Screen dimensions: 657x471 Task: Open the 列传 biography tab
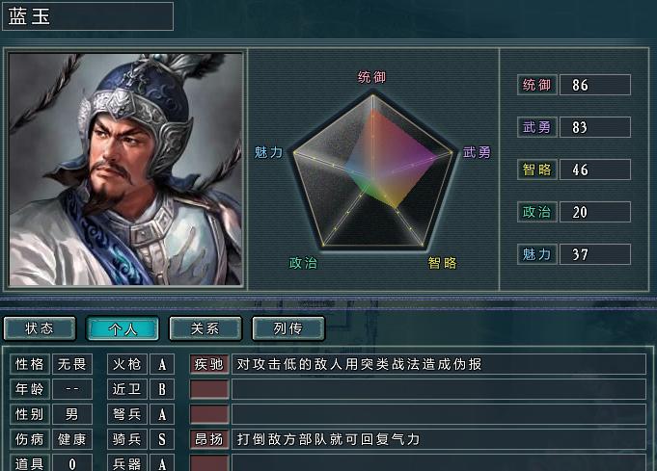pos(288,328)
